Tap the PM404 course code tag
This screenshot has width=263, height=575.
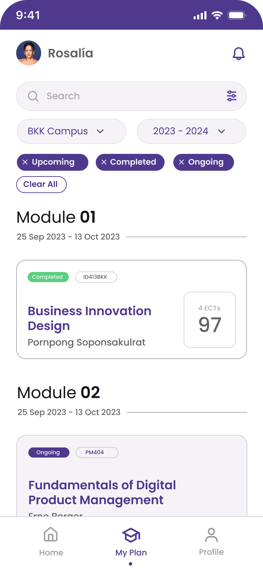point(97,453)
